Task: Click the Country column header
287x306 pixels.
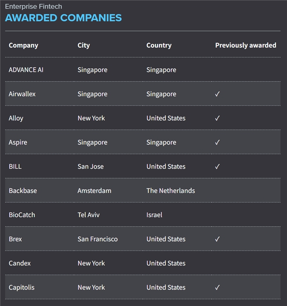Action: click(x=159, y=45)
